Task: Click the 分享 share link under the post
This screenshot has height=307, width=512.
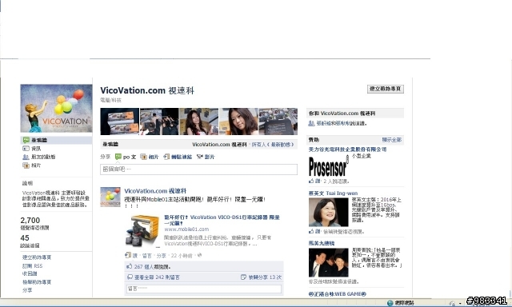Action: point(162,256)
